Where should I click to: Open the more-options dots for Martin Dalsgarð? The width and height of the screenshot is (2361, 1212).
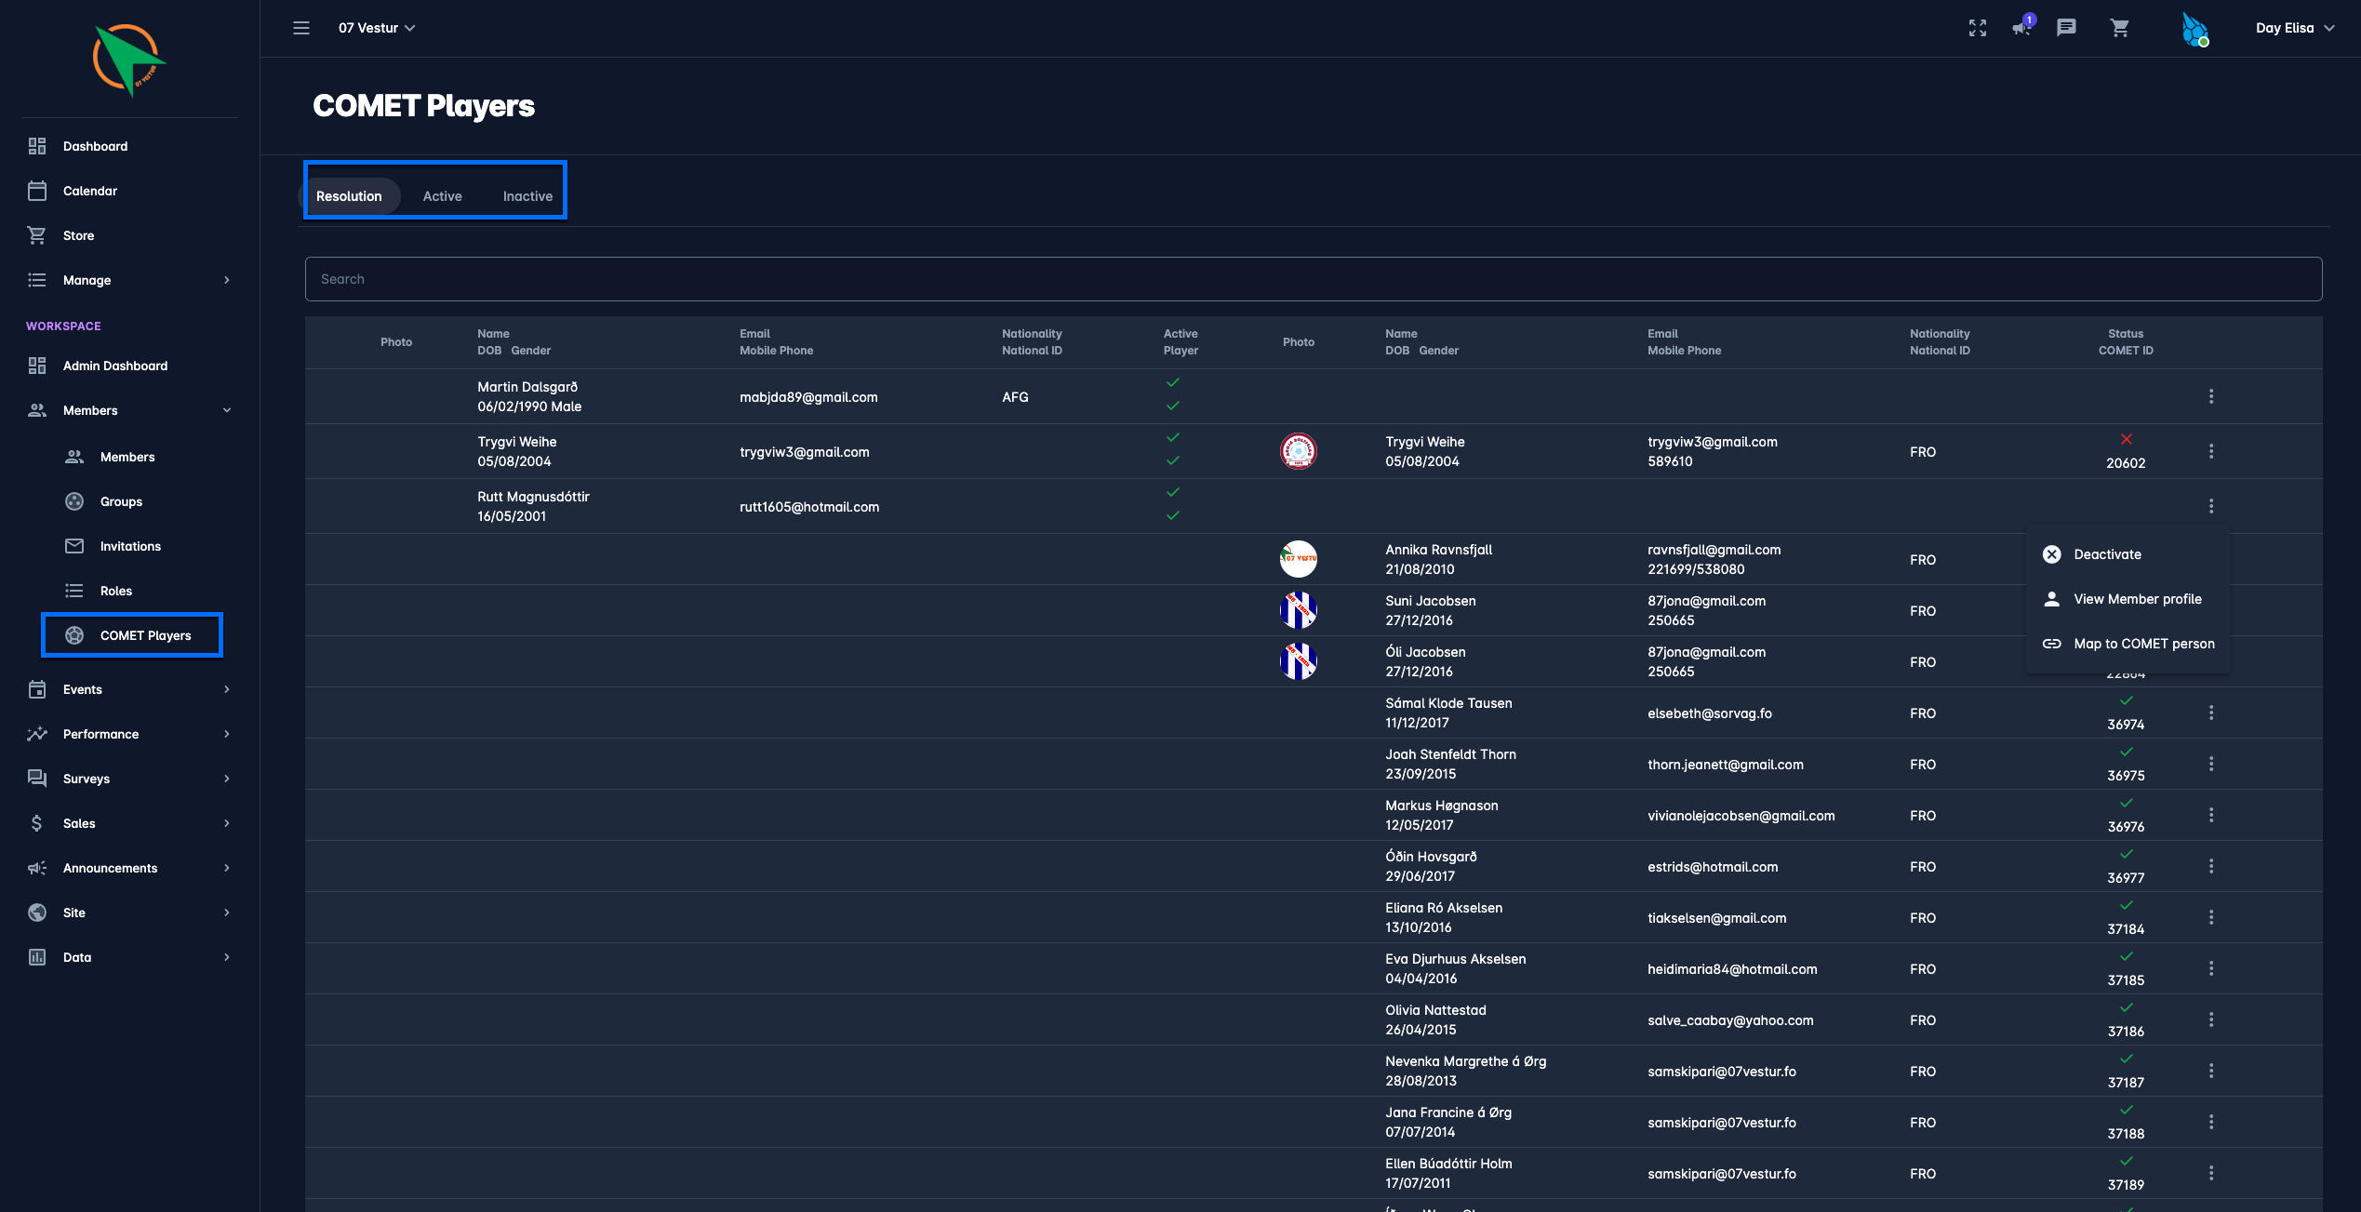pos(2211,396)
